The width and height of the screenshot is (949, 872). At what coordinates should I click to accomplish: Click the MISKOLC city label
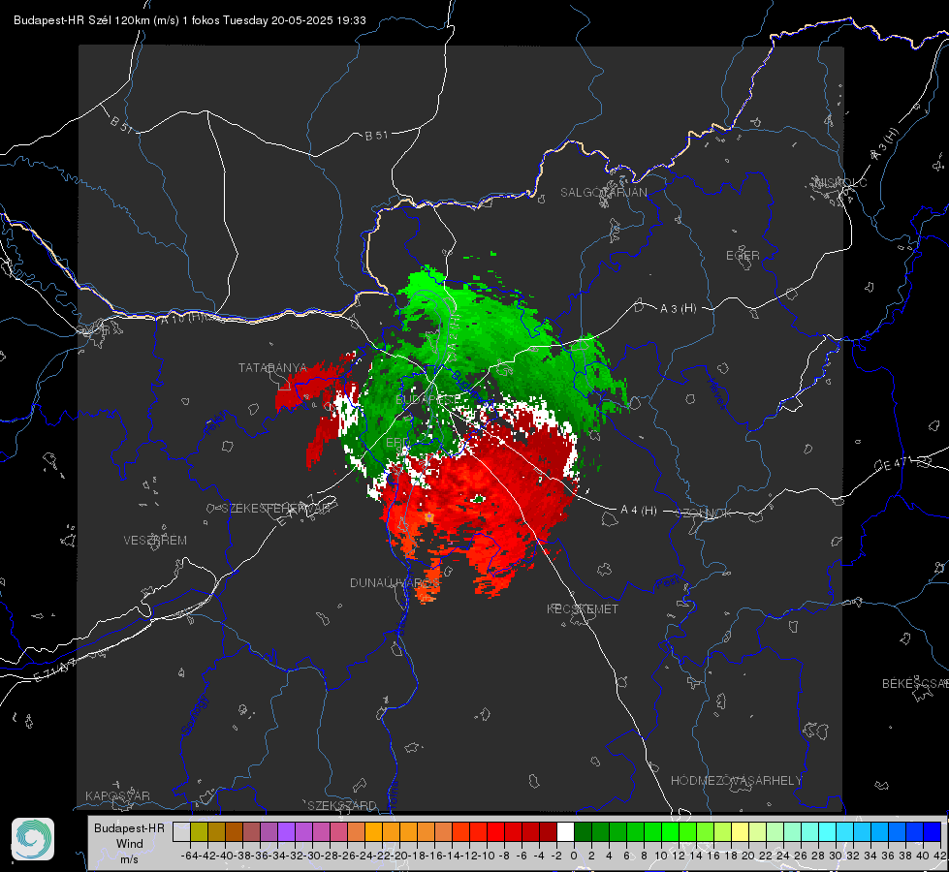tap(840, 182)
